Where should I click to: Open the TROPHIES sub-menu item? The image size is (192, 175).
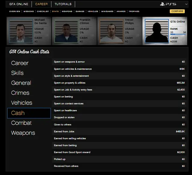click(x=134, y=11)
